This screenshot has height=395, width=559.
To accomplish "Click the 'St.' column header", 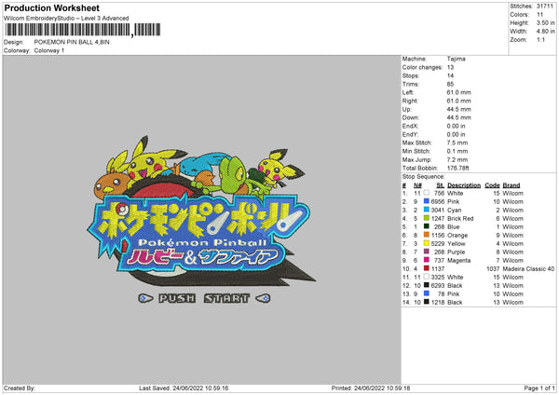I will tap(441, 185).
